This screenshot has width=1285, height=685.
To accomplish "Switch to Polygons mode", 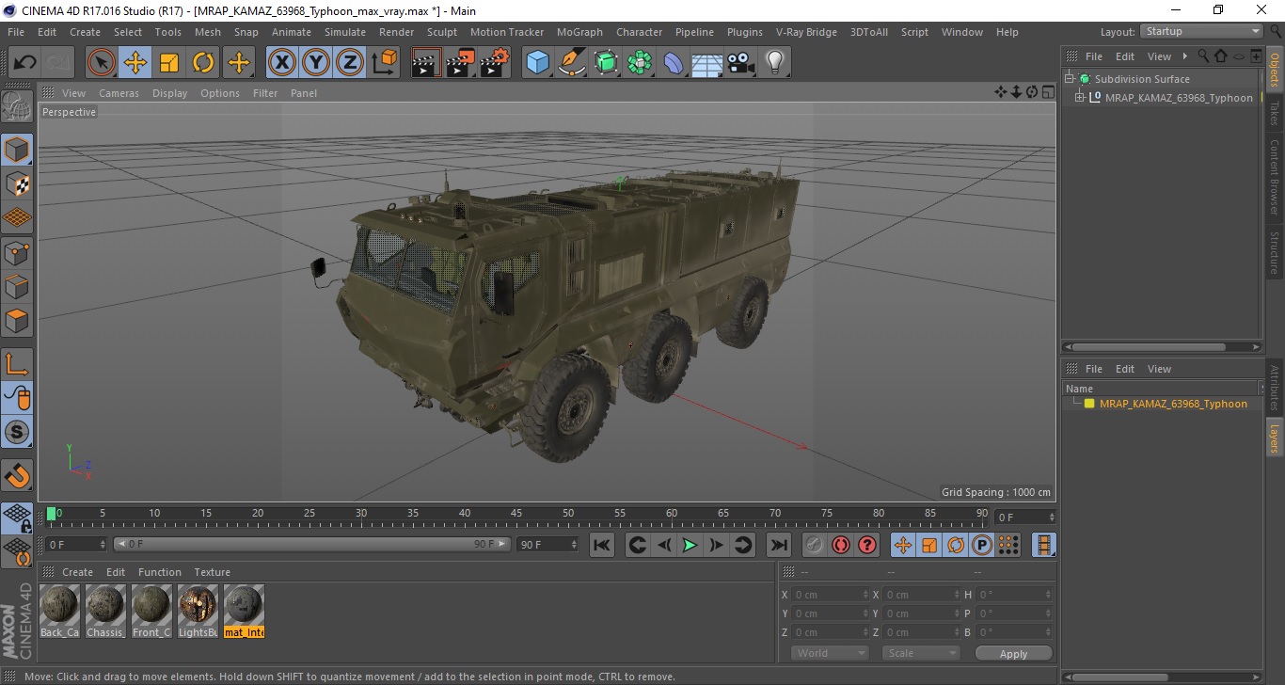I will pos(17,320).
